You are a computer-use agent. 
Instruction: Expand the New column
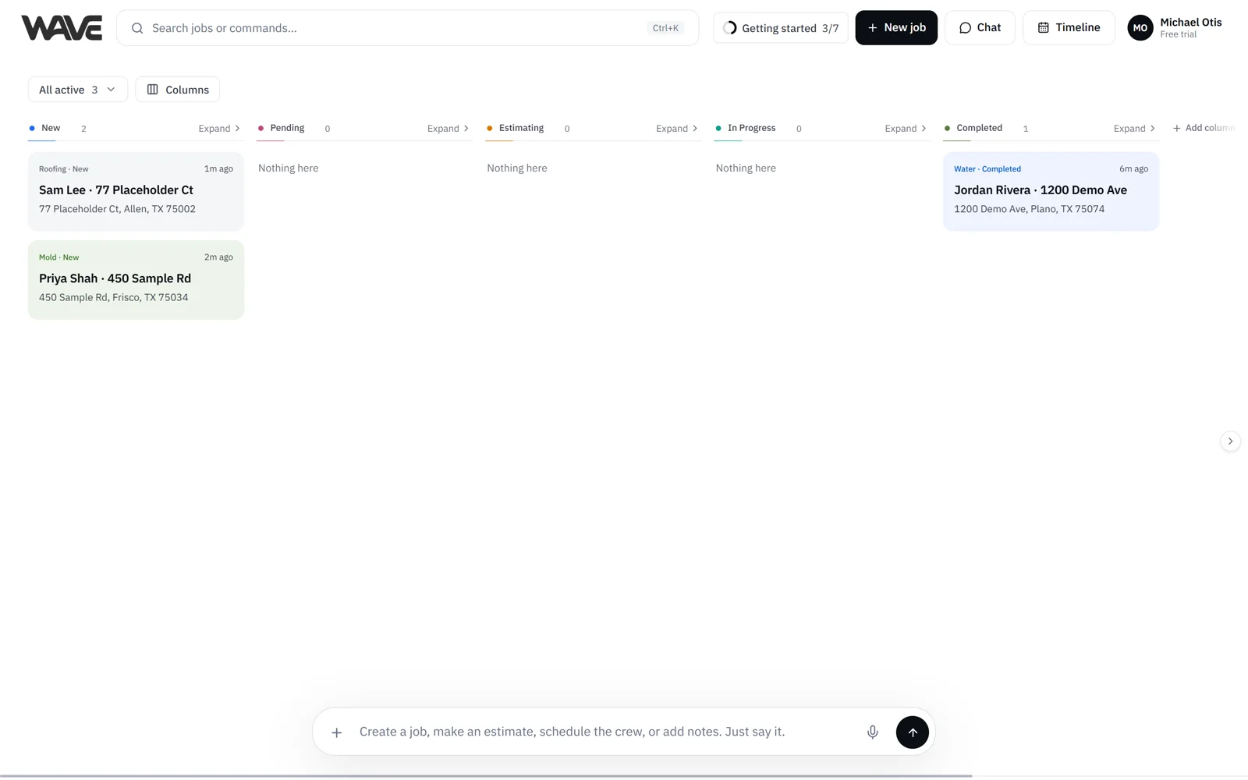click(219, 129)
